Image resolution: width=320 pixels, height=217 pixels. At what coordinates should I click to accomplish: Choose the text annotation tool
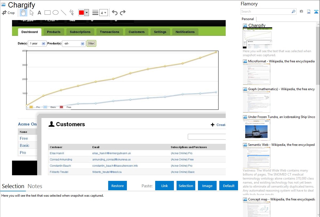(x=39, y=13)
